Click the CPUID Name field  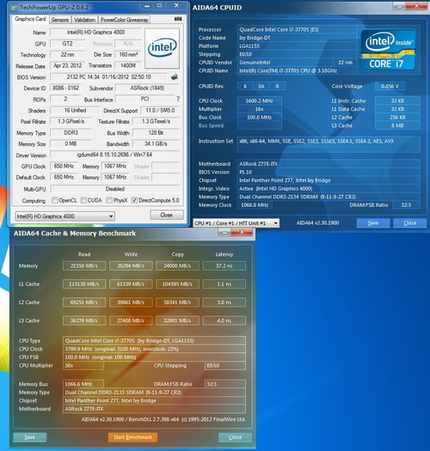[x=297, y=70]
